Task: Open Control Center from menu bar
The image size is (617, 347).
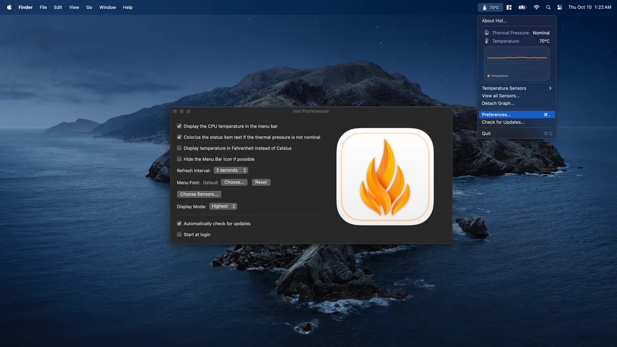Action: pos(559,7)
